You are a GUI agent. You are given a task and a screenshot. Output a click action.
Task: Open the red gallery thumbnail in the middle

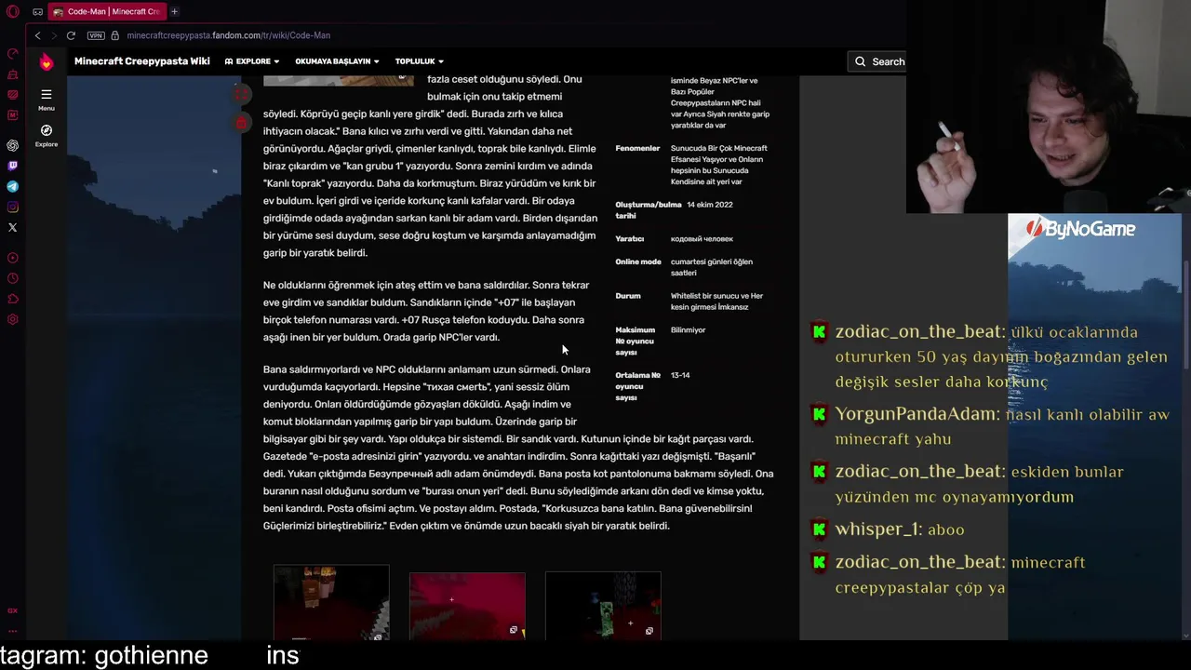click(467, 606)
